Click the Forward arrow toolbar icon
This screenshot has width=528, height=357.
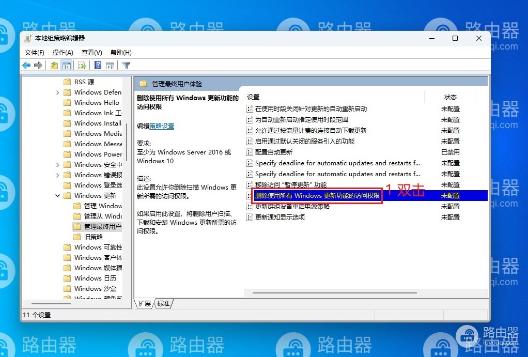point(38,65)
